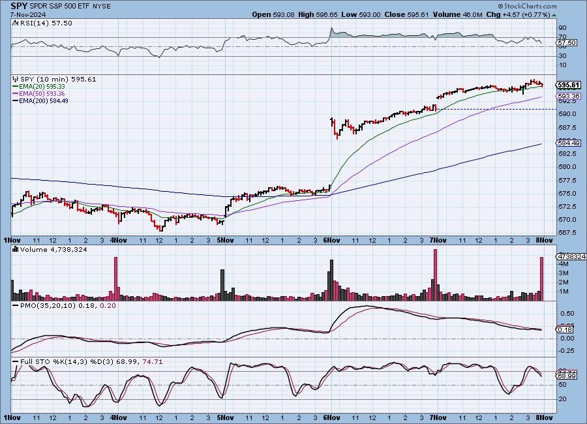
Task: Click the EMA(200) 584.49 legend entry
Action: click(44, 100)
